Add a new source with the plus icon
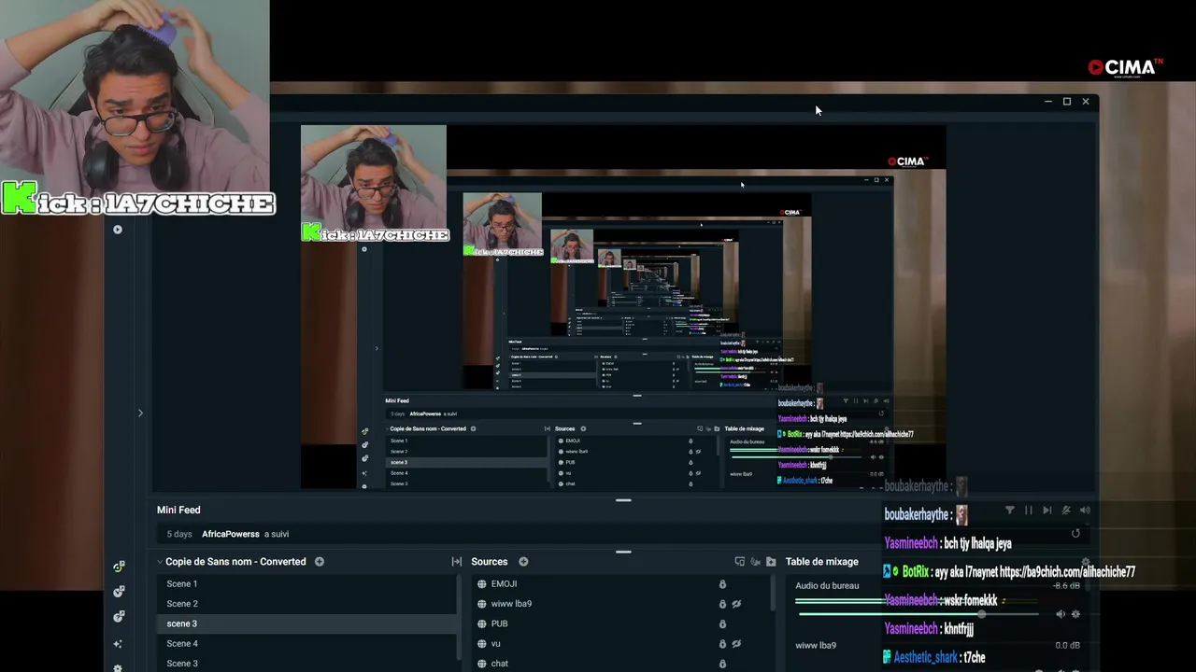This screenshot has height=672, width=1196. coord(523,562)
